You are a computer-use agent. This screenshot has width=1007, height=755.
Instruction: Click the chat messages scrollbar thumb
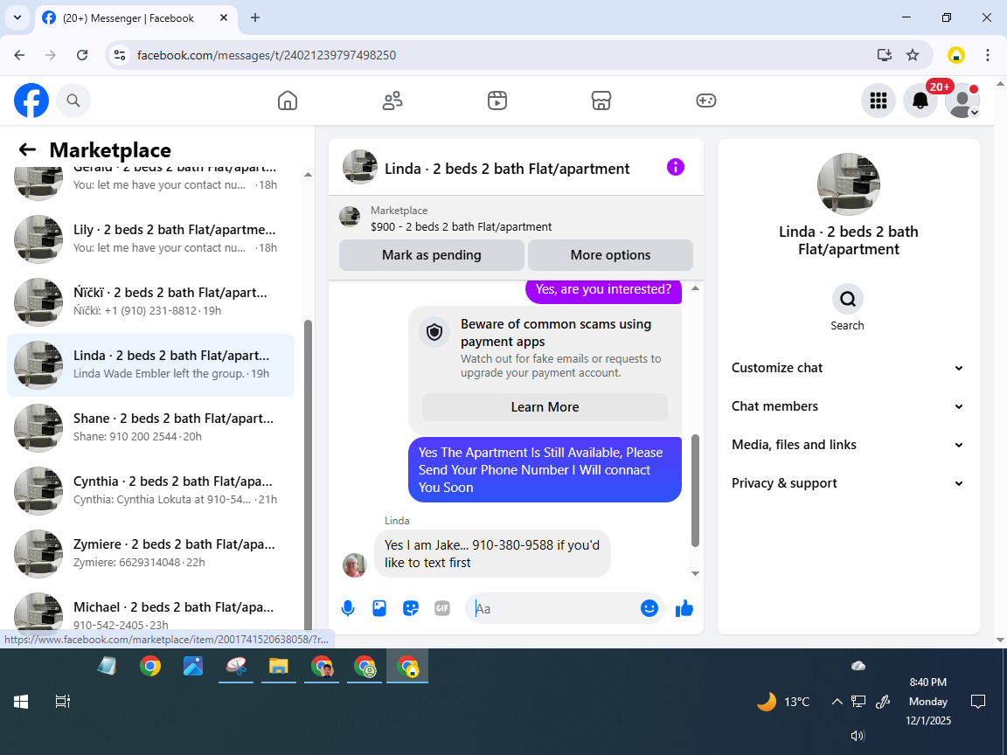695,490
